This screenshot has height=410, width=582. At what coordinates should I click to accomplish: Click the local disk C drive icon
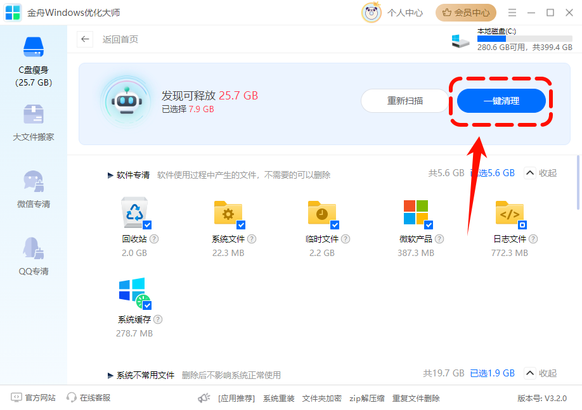tap(460, 41)
